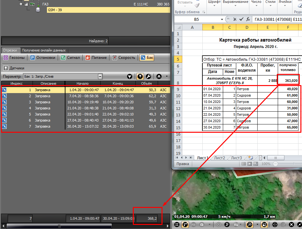Click the Format Painter brush icon
Viewport: 302px width, 229px height.
click(x=197, y=5)
